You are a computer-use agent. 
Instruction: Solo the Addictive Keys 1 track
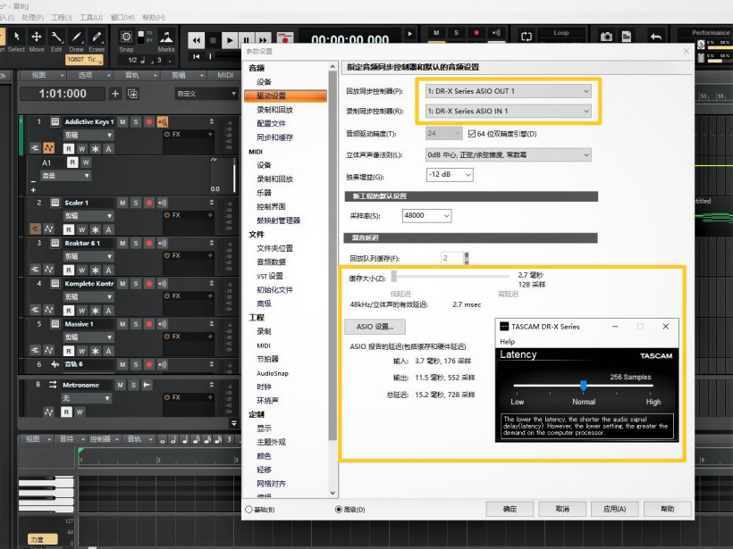(136, 121)
